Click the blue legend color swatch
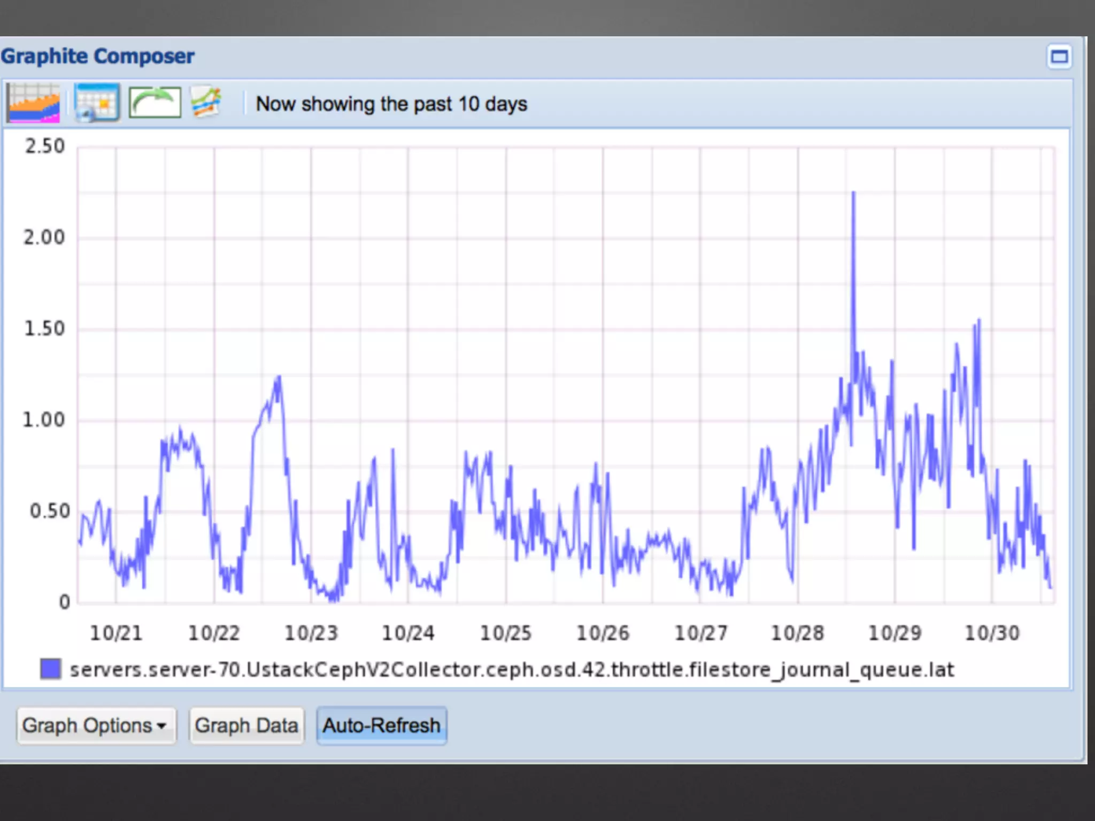This screenshot has height=821, width=1095. [51, 669]
